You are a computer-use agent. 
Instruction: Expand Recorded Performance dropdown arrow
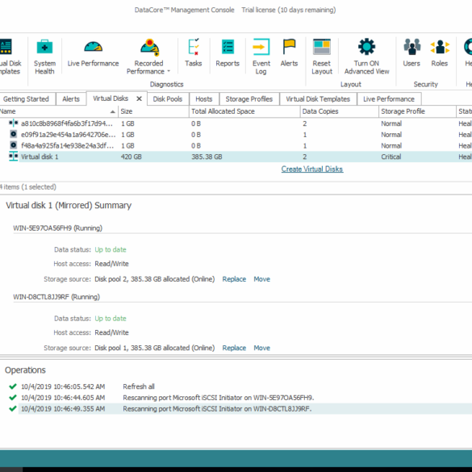169,71
